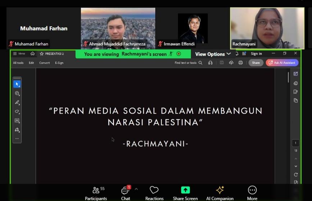The image size is (312, 201).
Task: Click the Ask AI Assistant button
Action: 282,63
